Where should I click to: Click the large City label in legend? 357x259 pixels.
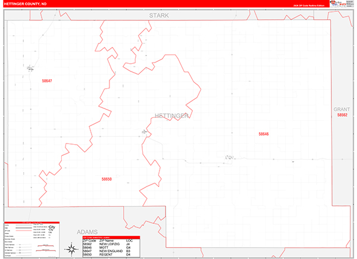pyautogui.click(x=52, y=227)
